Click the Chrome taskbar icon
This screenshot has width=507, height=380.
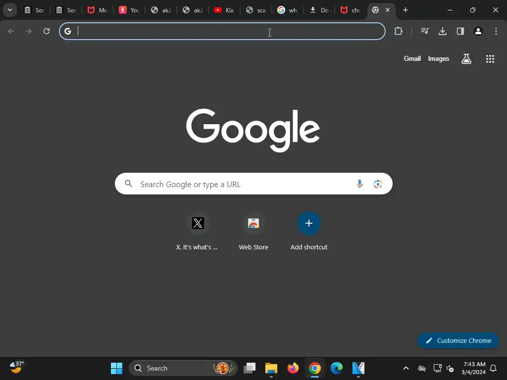pyautogui.click(x=314, y=368)
